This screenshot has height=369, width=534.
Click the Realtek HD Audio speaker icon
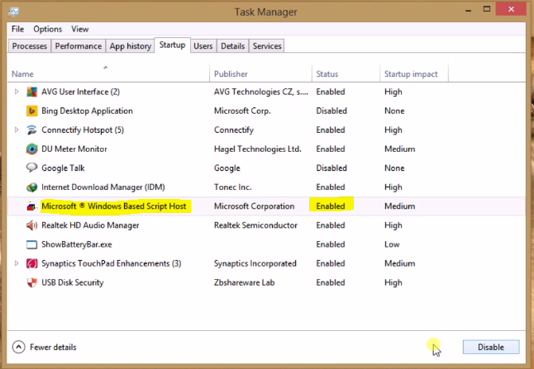tap(31, 225)
